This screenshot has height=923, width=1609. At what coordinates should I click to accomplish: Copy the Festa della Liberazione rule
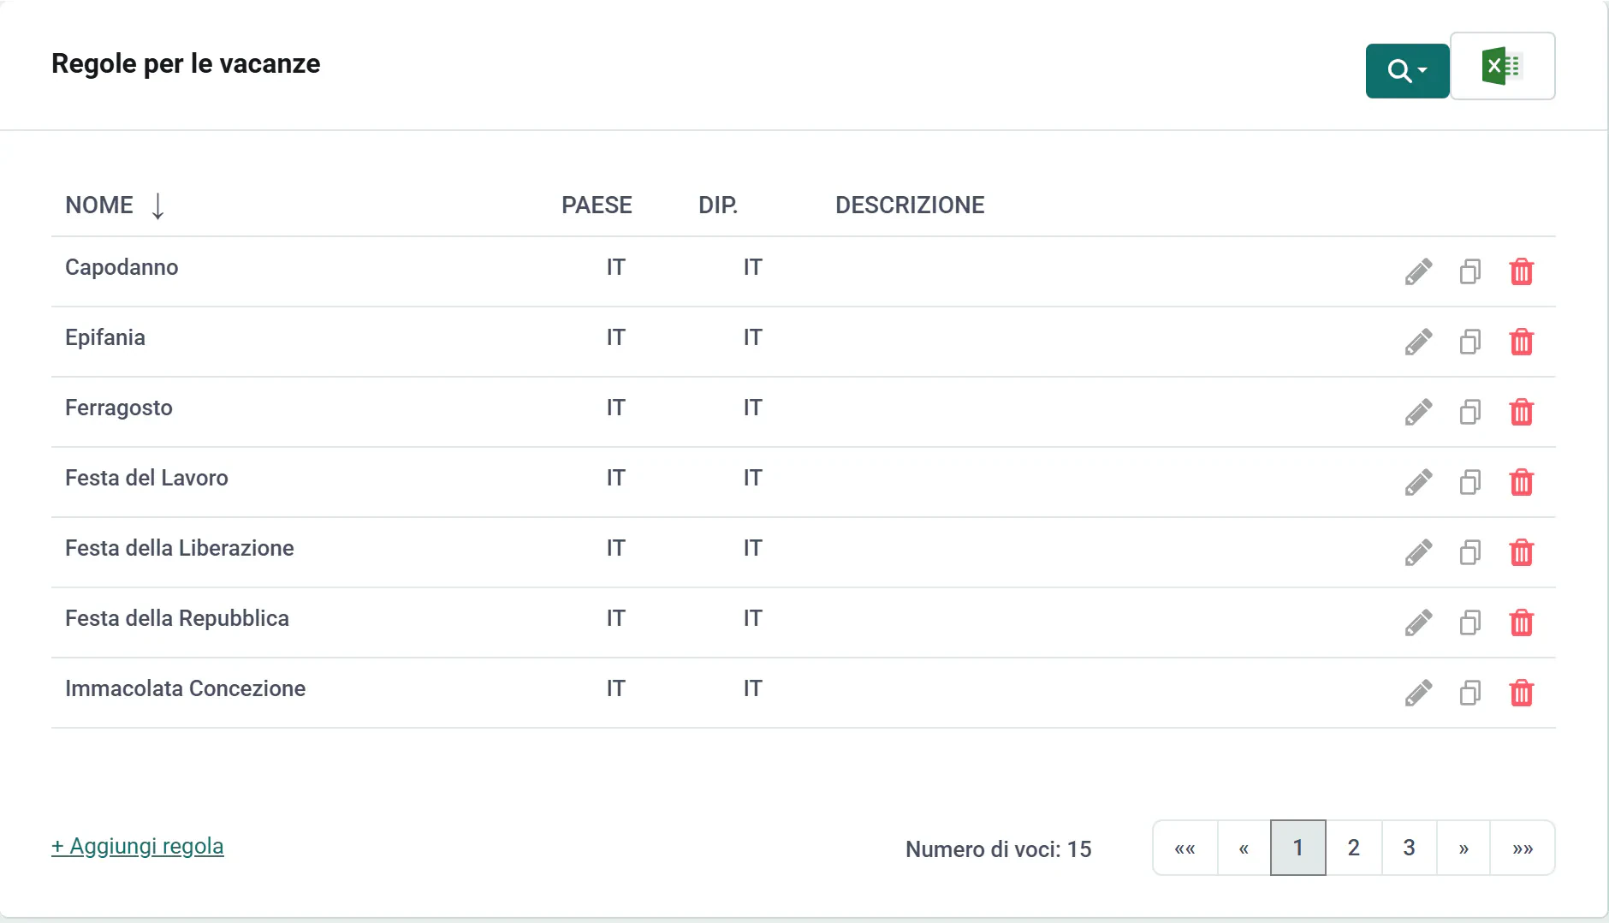[1470, 553]
